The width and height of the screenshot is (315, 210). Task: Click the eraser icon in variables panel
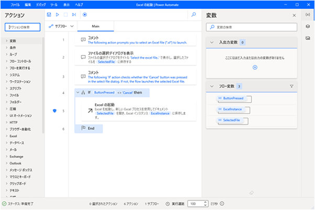point(251,193)
